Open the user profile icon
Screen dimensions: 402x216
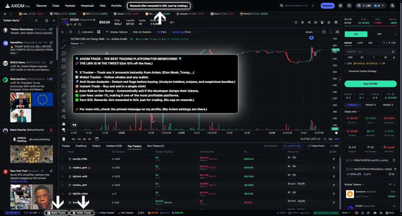click(x=392, y=6)
